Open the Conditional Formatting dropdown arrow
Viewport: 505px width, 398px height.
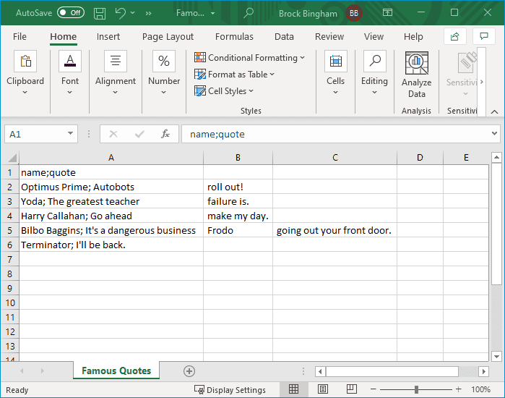tap(302, 58)
